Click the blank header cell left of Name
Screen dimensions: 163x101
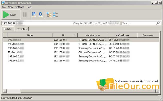point(5,35)
